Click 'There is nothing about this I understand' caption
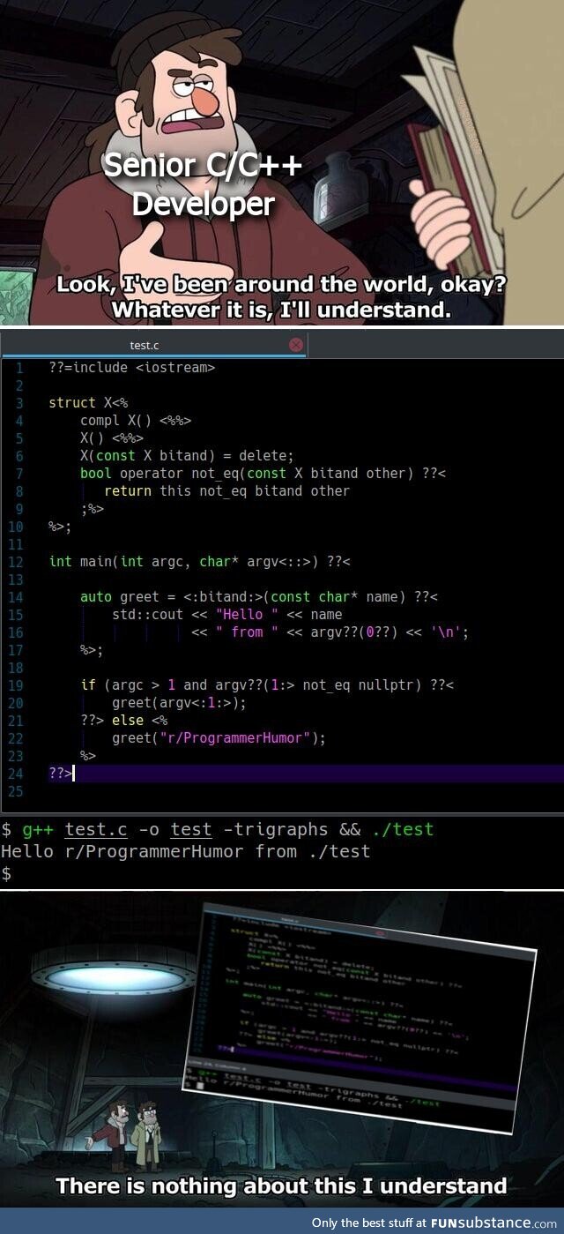 [x=281, y=1185]
